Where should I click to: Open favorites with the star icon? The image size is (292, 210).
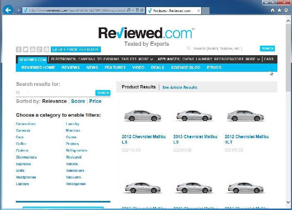point(280,10)
